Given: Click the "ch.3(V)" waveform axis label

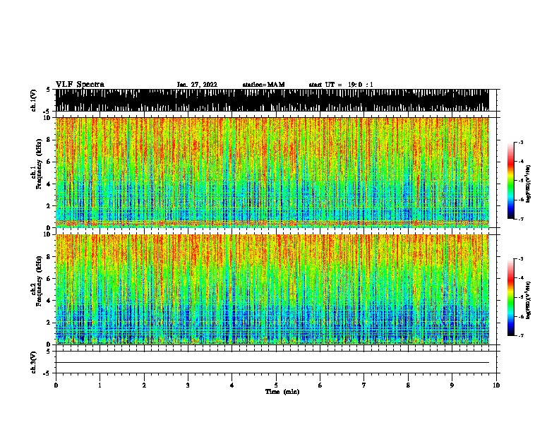Looking at the screenshot, I should (33, 362).
